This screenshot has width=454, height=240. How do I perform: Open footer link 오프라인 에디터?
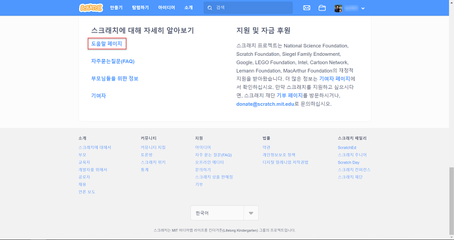point(209,162)
